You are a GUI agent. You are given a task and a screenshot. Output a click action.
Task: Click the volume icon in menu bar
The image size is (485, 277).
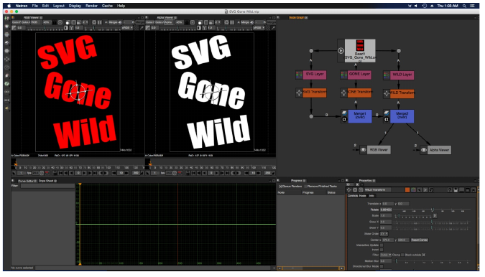[416, 6]
